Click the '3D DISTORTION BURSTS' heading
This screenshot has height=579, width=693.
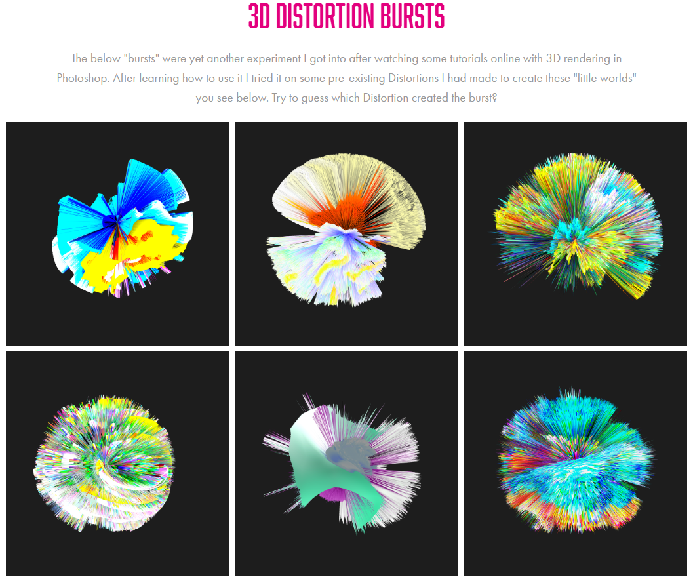tap(346, 16)
